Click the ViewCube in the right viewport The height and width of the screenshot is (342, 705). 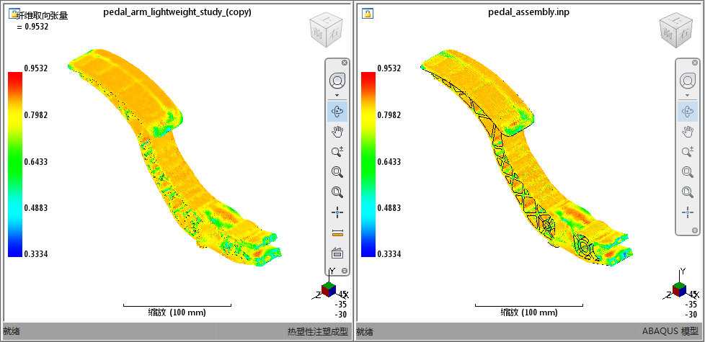[675, 31]
